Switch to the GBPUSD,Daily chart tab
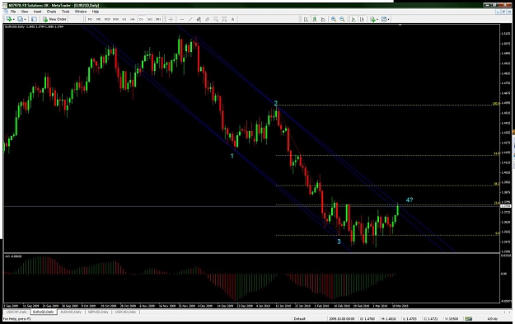The width and height of the screenshot is (515, 324). [x=98, y=312]
